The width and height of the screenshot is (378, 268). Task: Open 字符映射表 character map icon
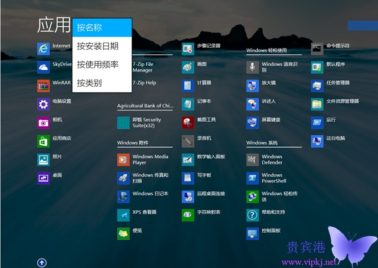[188, 215]
